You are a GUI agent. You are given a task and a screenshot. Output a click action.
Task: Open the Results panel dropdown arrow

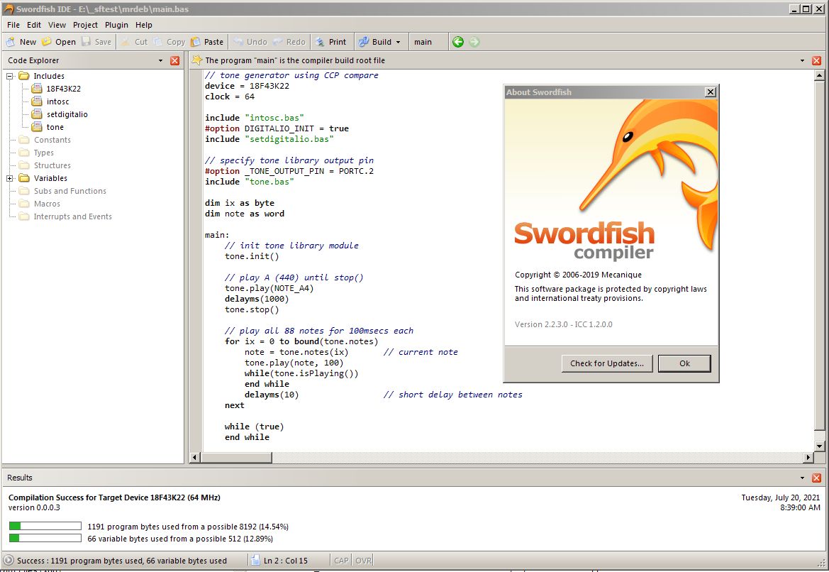click(802, 478)
